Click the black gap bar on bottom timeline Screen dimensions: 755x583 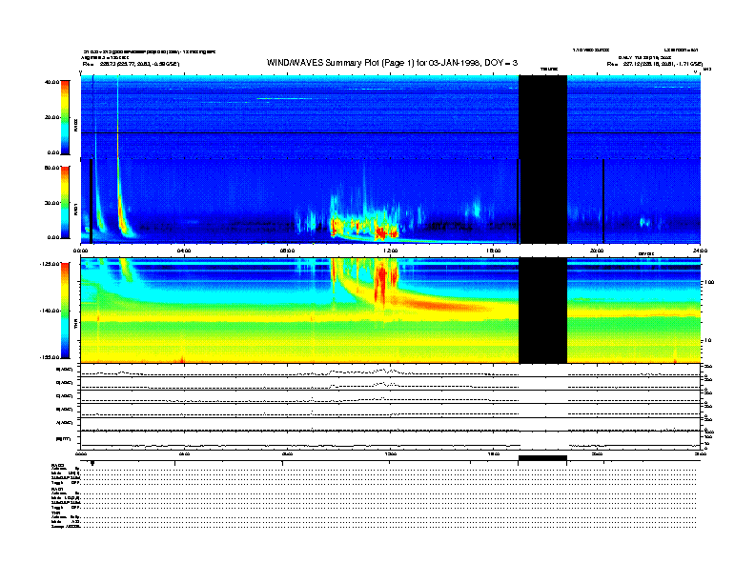coord(542,458)
